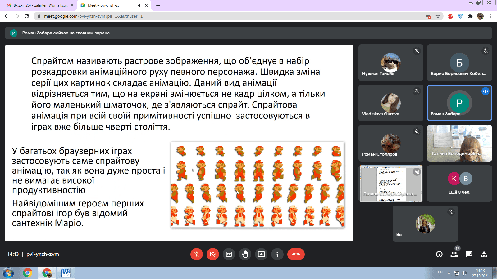Click the muted mic icon on Роман Столяров tile
497x279 pixels.
point(417,131)
